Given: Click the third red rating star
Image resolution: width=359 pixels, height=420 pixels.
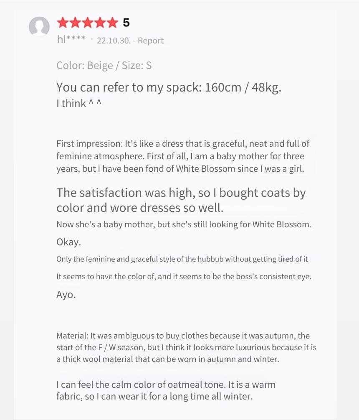Looking at the screenshot, I should pos(88,23).
